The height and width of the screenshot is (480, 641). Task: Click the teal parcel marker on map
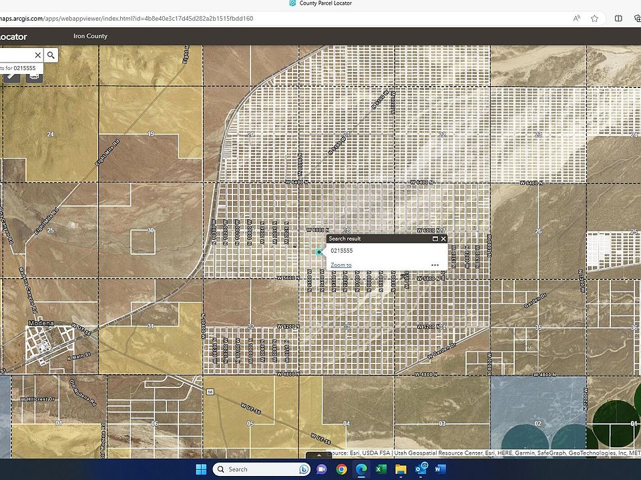pyautogui.click(x=319, y=252)
